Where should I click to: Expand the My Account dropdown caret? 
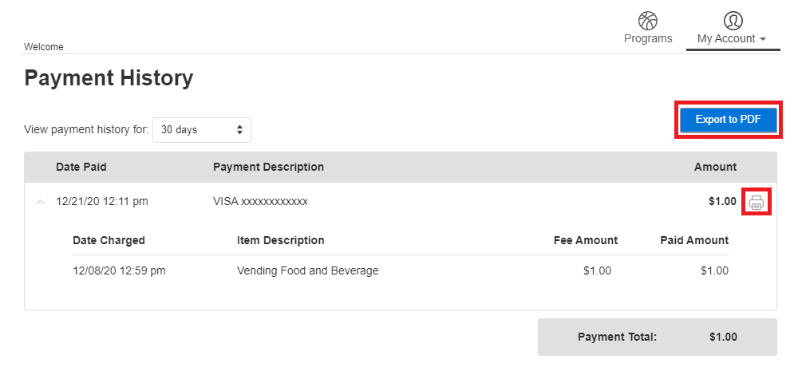pyautogui.click(x=763, y=39)
